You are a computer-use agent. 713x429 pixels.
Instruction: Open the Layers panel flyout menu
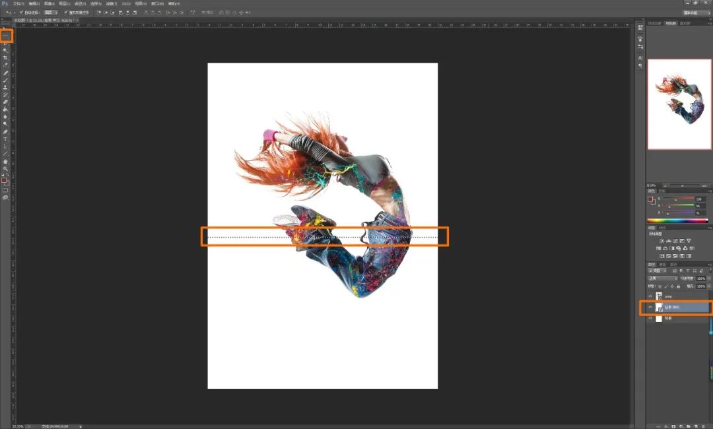click(x=710, y=265)
